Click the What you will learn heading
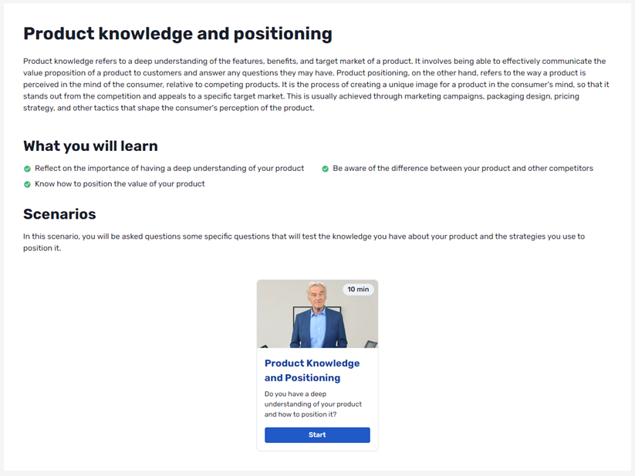Image resolution: width=635 pixels, height=476 pixels. pyautogui.click(x=91, y=146)
